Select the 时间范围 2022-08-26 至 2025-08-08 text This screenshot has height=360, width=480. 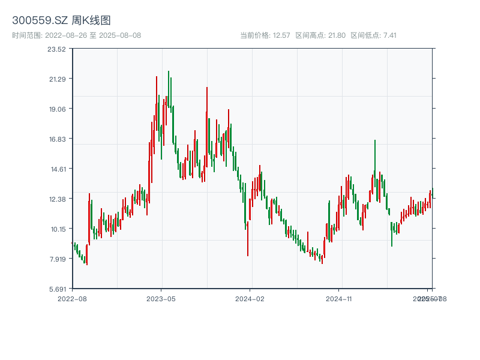coord(77,35)
